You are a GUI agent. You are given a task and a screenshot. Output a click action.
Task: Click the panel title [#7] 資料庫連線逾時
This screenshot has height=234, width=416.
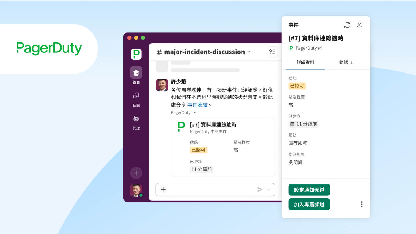click(x=316, y=38)
